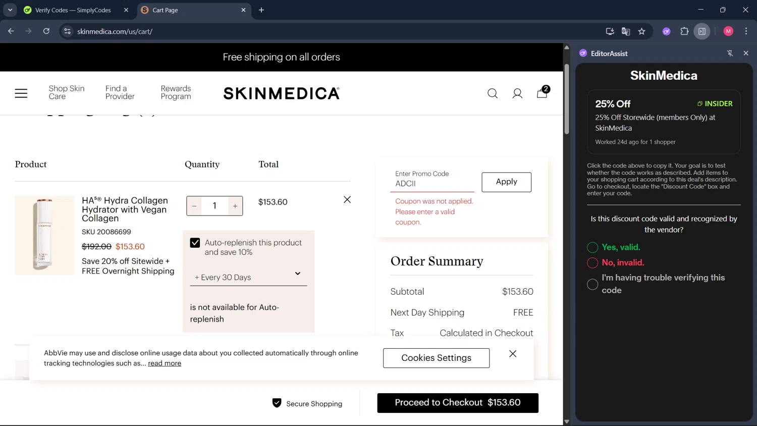Open Shop Skin Care menu
The height and width of the screenshot is (426, 757).
click(67, 92)
